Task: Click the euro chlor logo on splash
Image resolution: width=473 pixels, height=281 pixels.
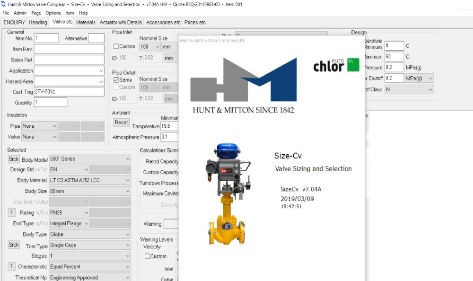Action: (x=336, y=65)
